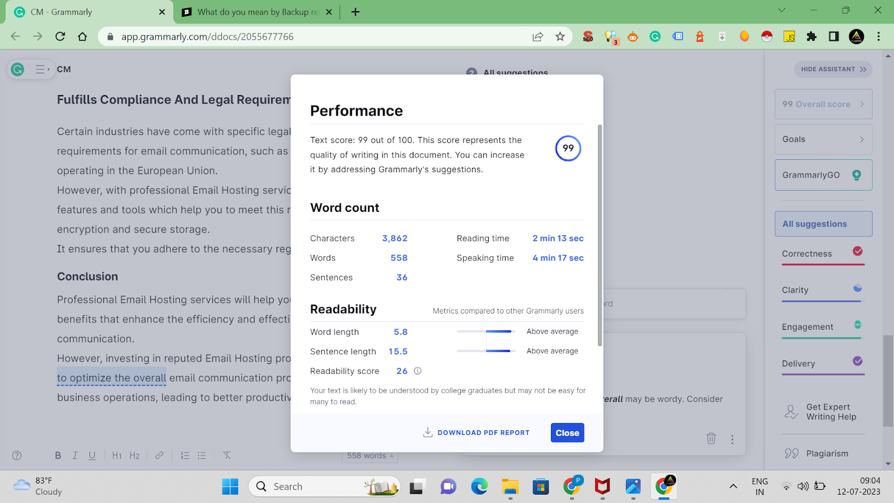Open the help question mark icon
894x503 pixels.
coord(17,455)
